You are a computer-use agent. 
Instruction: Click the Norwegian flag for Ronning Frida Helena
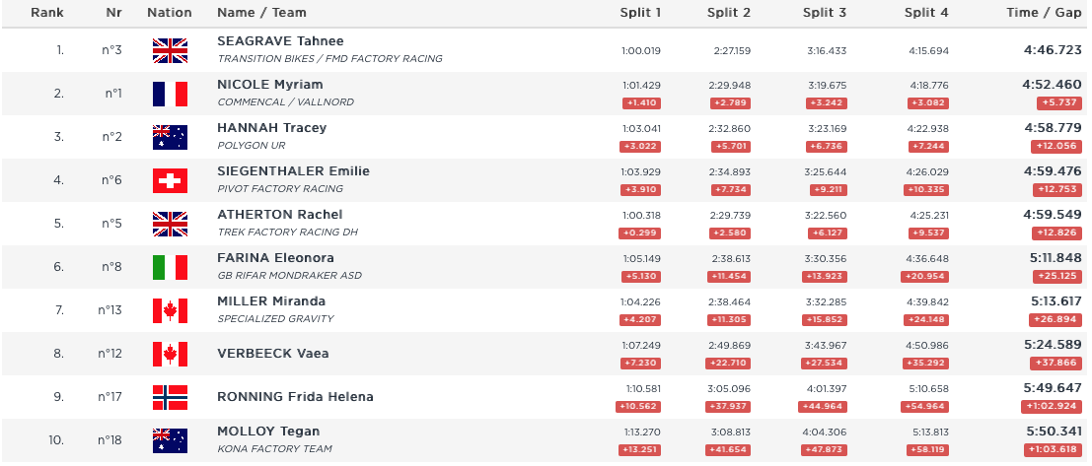[170, 397]
